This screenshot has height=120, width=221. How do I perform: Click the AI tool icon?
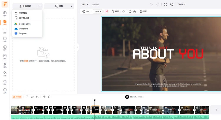pyautogui.click(x=107, y=11)
